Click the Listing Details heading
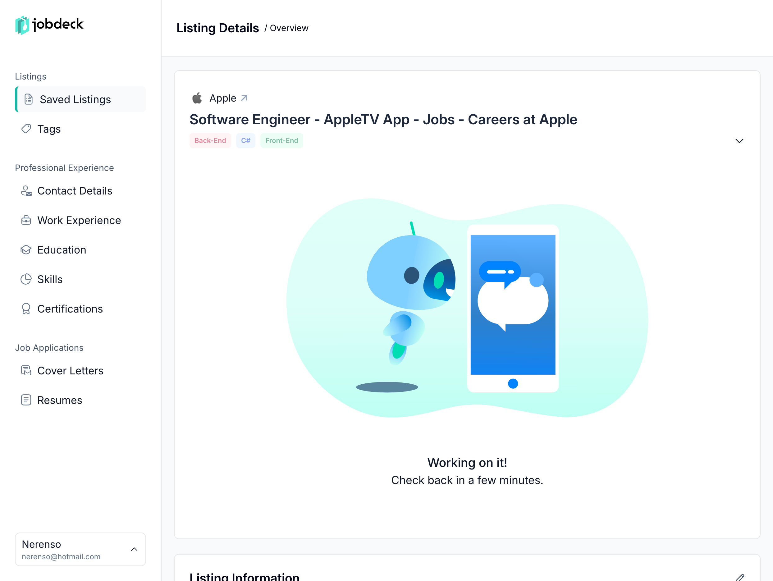Screen dimensions: 773x581 pyautogui.click(x=218, y=28)
